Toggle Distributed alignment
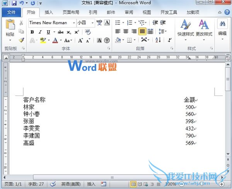This screenshot has height=189, width=232. point(150,31)
